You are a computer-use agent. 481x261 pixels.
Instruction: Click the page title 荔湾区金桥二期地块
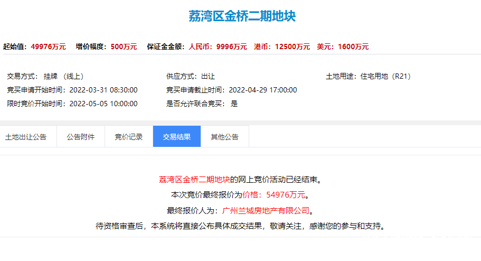click(x=242, y=16)
